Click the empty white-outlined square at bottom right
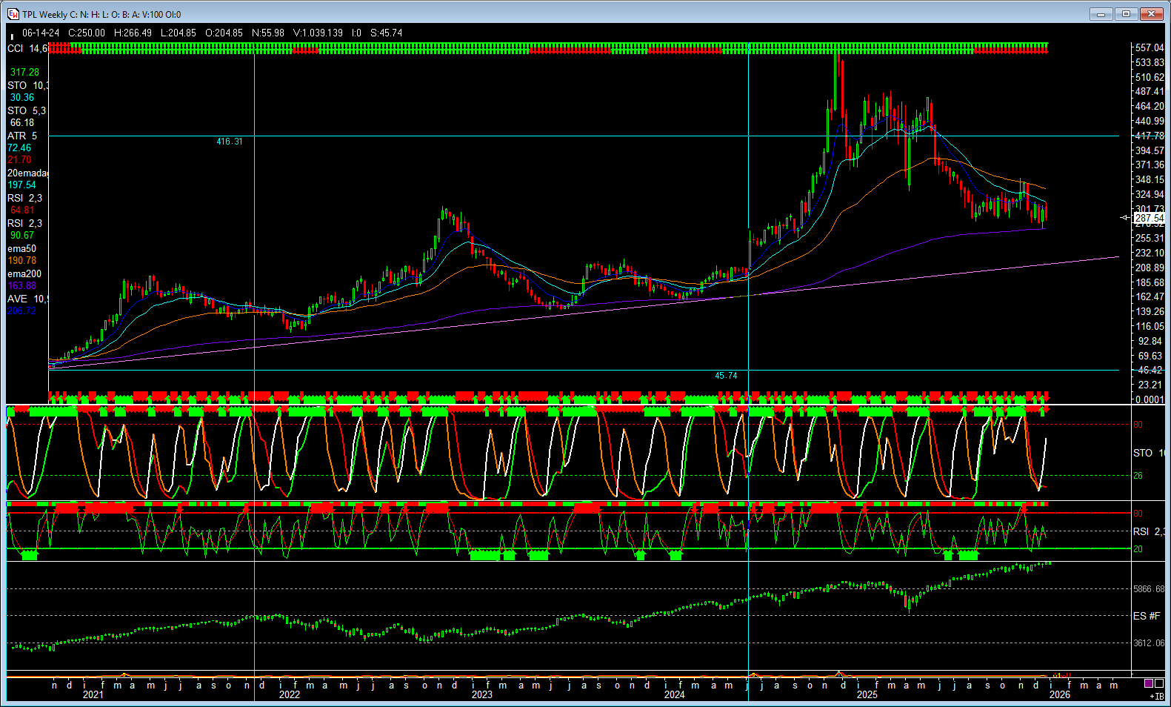1171x707 pixels. pyautogui.click(x=1159, y=683)
